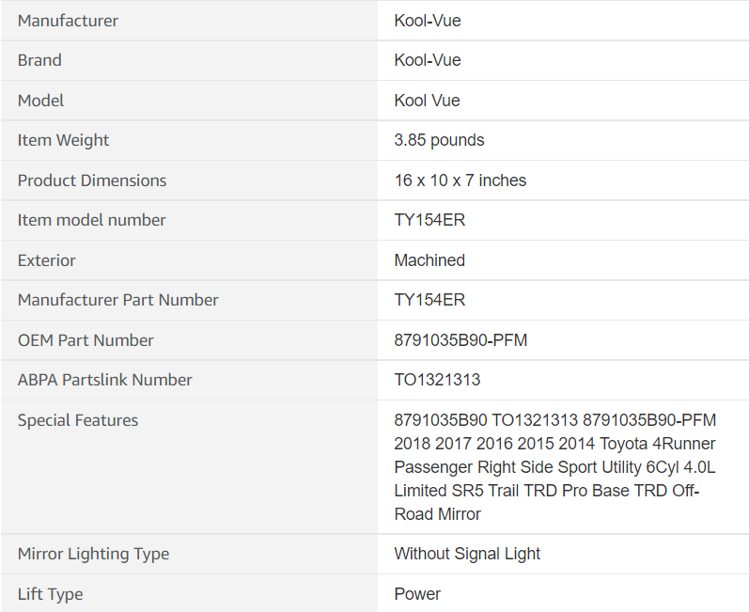Image resolution: width=749 pixels, height=612 pixels.
Task: Select the 16 x 10 x 7 inches value
Action: (x=460, y=180)
